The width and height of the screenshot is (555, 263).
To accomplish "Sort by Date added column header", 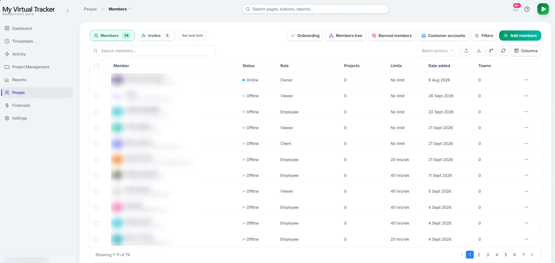I will pos(439,66).
